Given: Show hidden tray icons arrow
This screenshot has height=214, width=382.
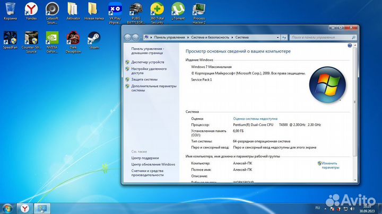Looking at the screenshot, I should point(325,209).
